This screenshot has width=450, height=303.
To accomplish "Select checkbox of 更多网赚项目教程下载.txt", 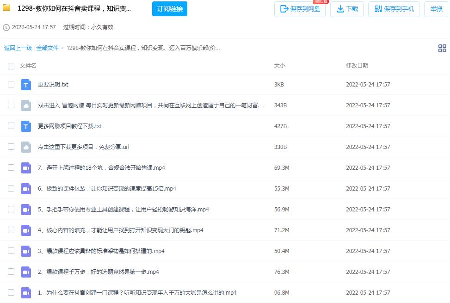I will pos(11,126).
